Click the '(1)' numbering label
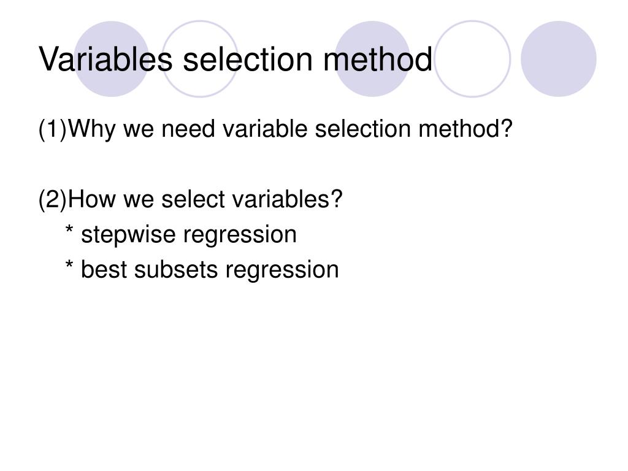The image size is (628, 471). click(53, 129)
